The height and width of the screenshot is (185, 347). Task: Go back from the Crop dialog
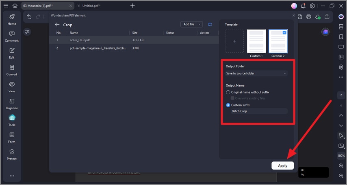click(x=57, y=25)
